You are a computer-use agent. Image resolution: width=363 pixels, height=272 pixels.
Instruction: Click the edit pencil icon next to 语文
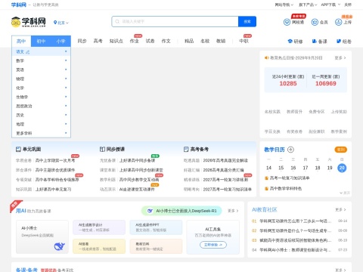click(x=28, y=52)
